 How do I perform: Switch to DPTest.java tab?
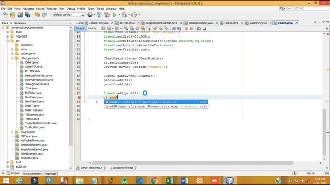click(x=127, y=23)
